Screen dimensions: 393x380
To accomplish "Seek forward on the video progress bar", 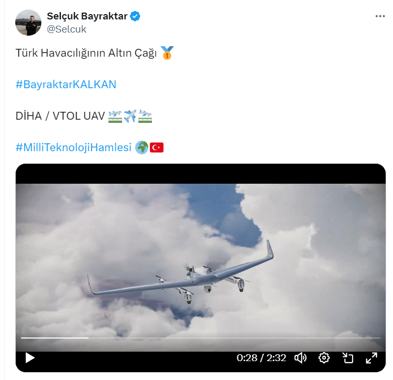I will (x=234, y=338).
